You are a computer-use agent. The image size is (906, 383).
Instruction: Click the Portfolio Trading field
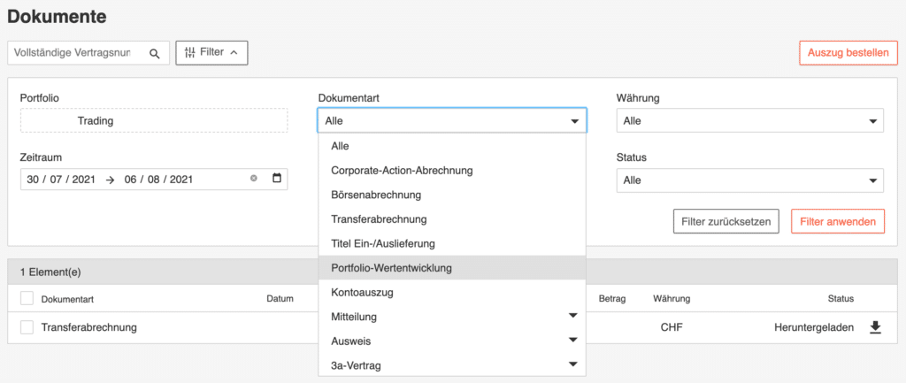pos(154,120)
